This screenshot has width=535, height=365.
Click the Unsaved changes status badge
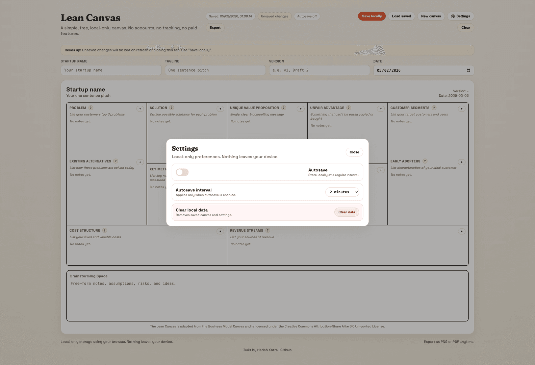tap(275, 16)
